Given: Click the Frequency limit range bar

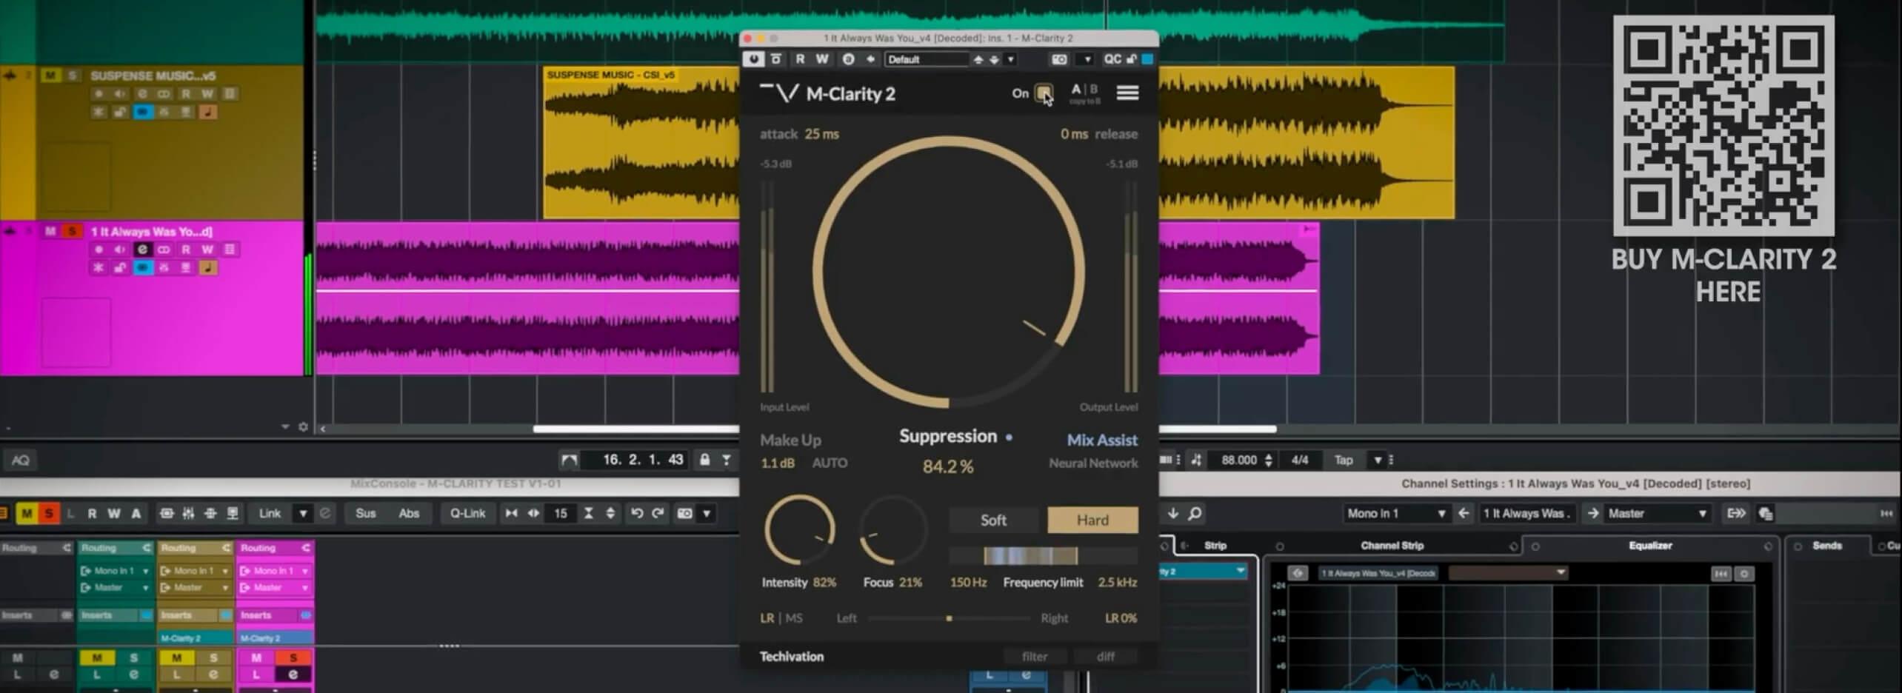Looking at the screenshot, I should [x=1043, y=555].
